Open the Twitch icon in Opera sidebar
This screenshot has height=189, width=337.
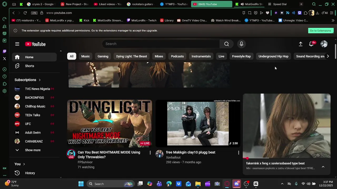4,51
